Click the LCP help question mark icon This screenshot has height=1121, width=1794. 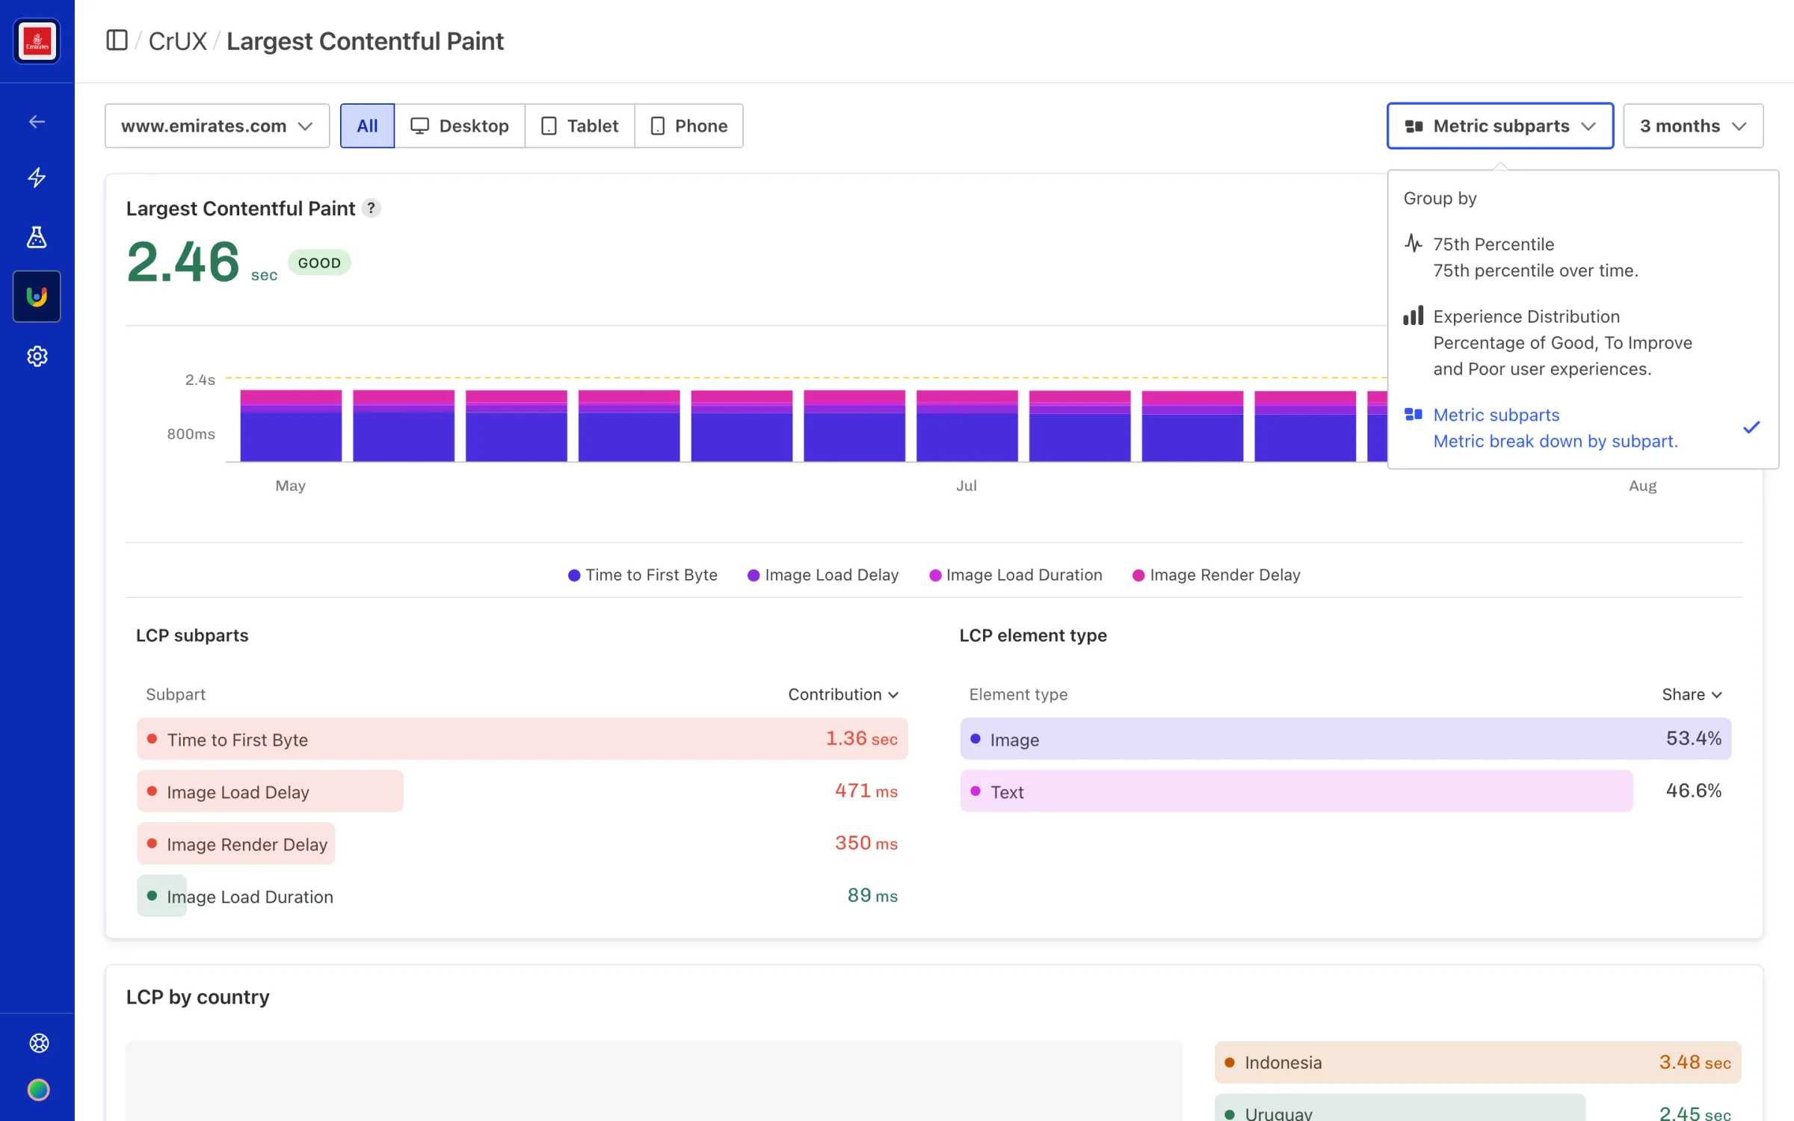(371, 209)
